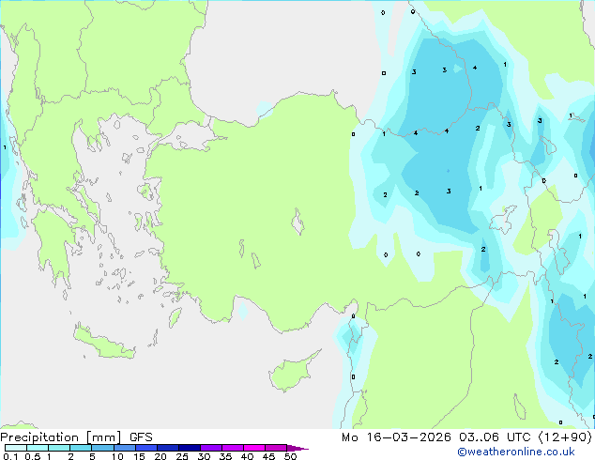Click the "15" legend scale label
The height and width of the screenshot is (460, 595).
pos(139,456)
